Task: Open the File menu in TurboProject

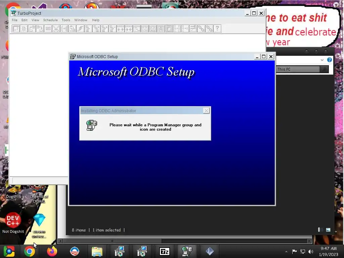Action: tap(14, 20)
